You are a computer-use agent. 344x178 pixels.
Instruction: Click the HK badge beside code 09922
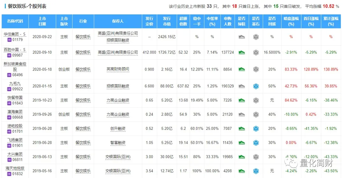[9, 89]
